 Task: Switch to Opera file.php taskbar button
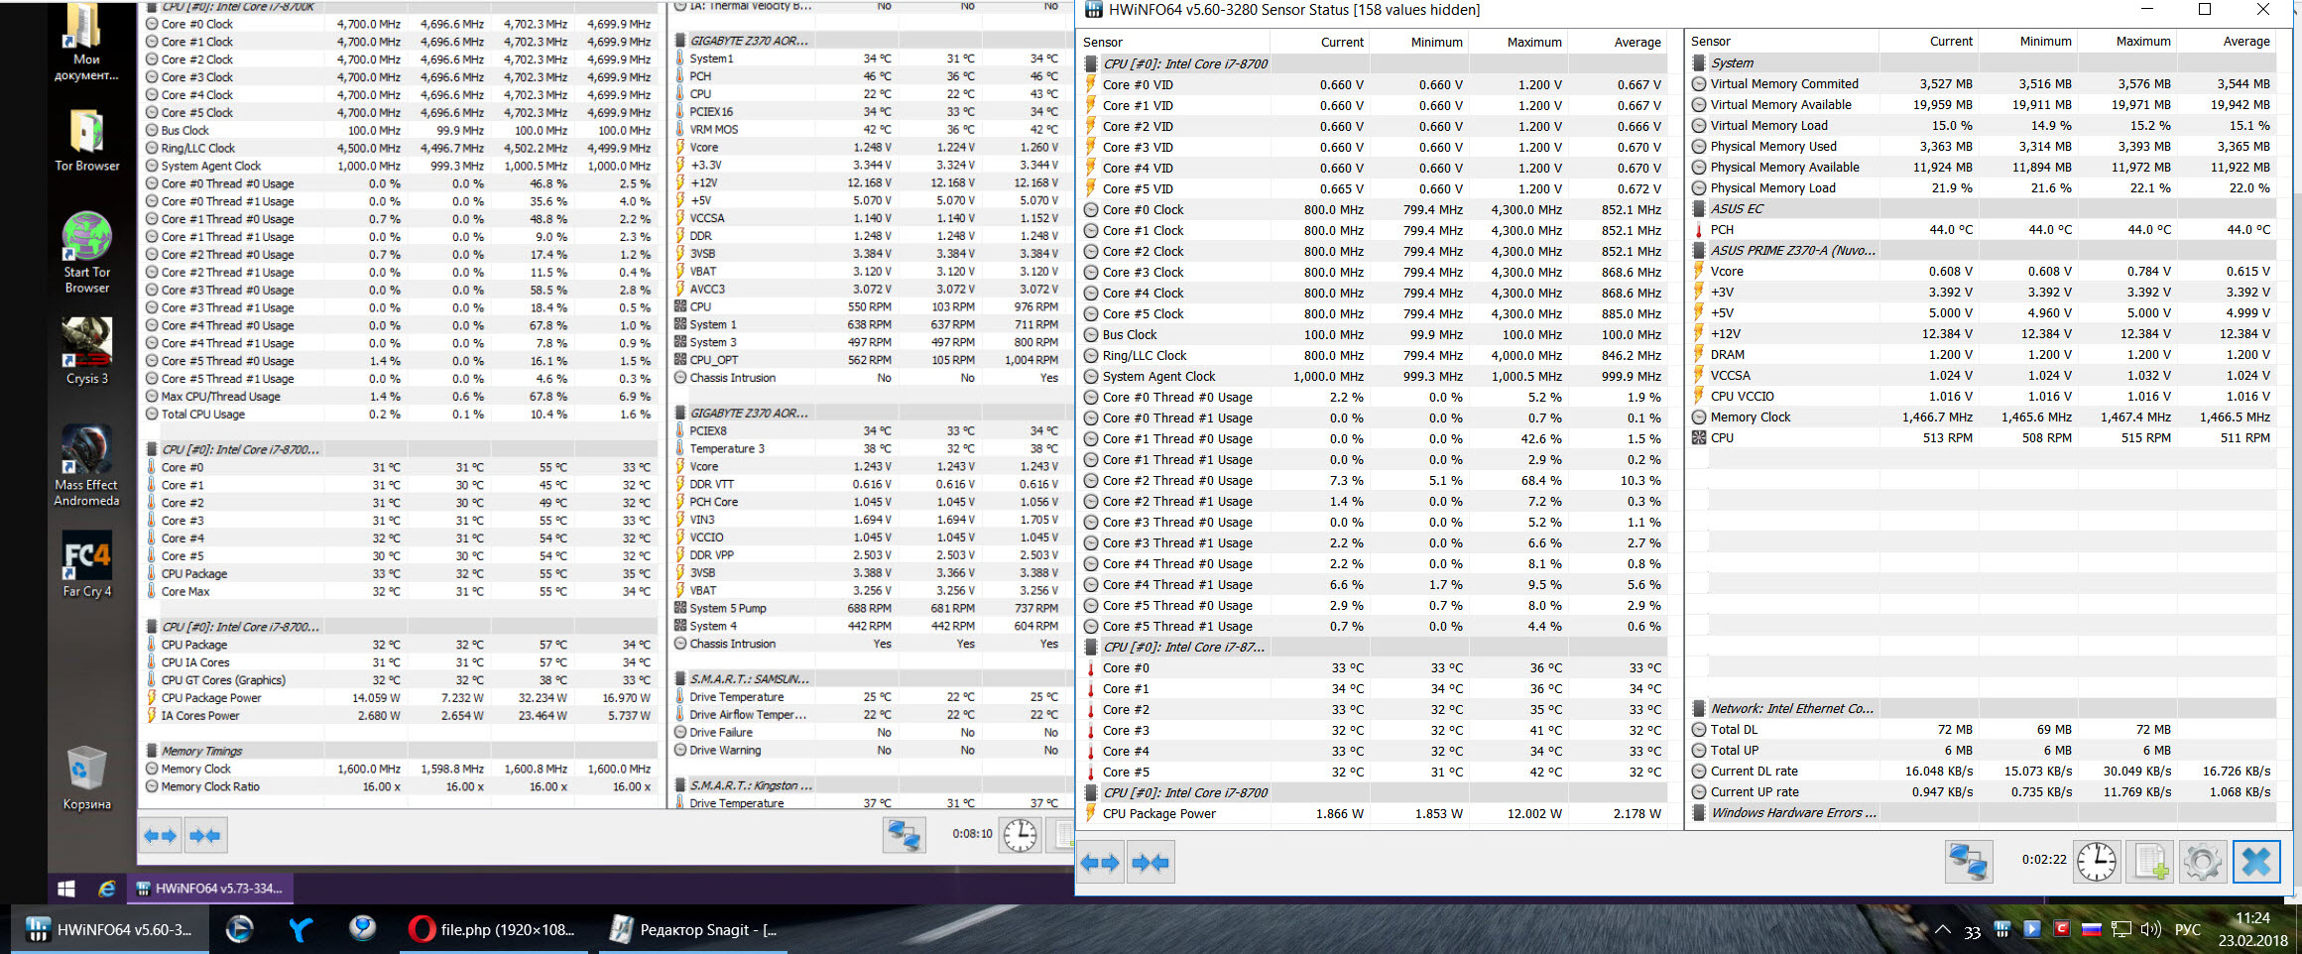coord(491,929)
